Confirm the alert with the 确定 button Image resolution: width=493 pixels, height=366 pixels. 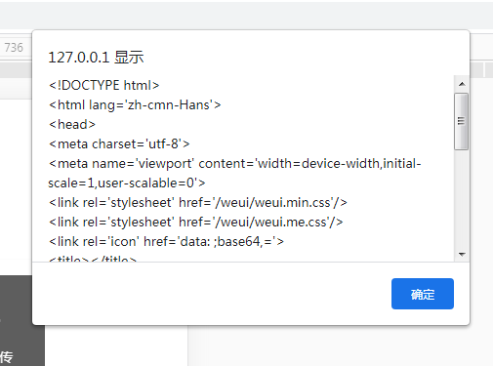pyautogui.click(x=423, y=294)
